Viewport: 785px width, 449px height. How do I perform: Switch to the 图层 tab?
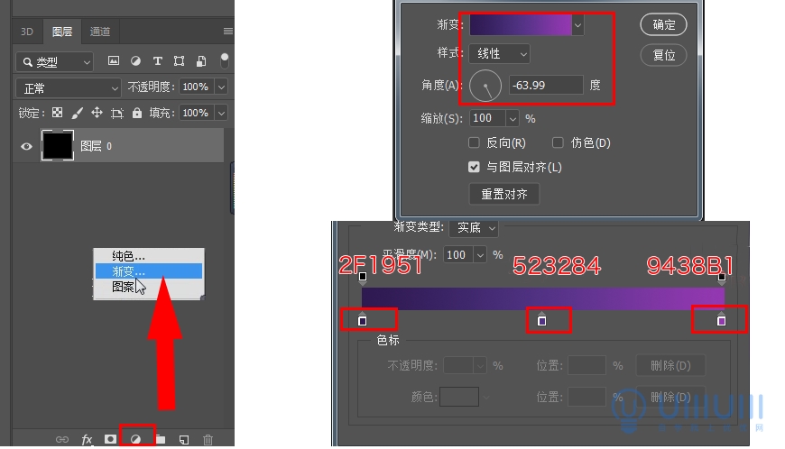point(62,32)
